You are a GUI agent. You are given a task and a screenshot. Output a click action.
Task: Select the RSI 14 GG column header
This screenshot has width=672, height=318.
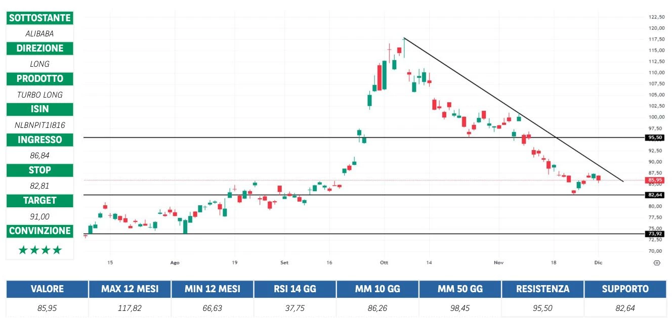click(295, 289)
